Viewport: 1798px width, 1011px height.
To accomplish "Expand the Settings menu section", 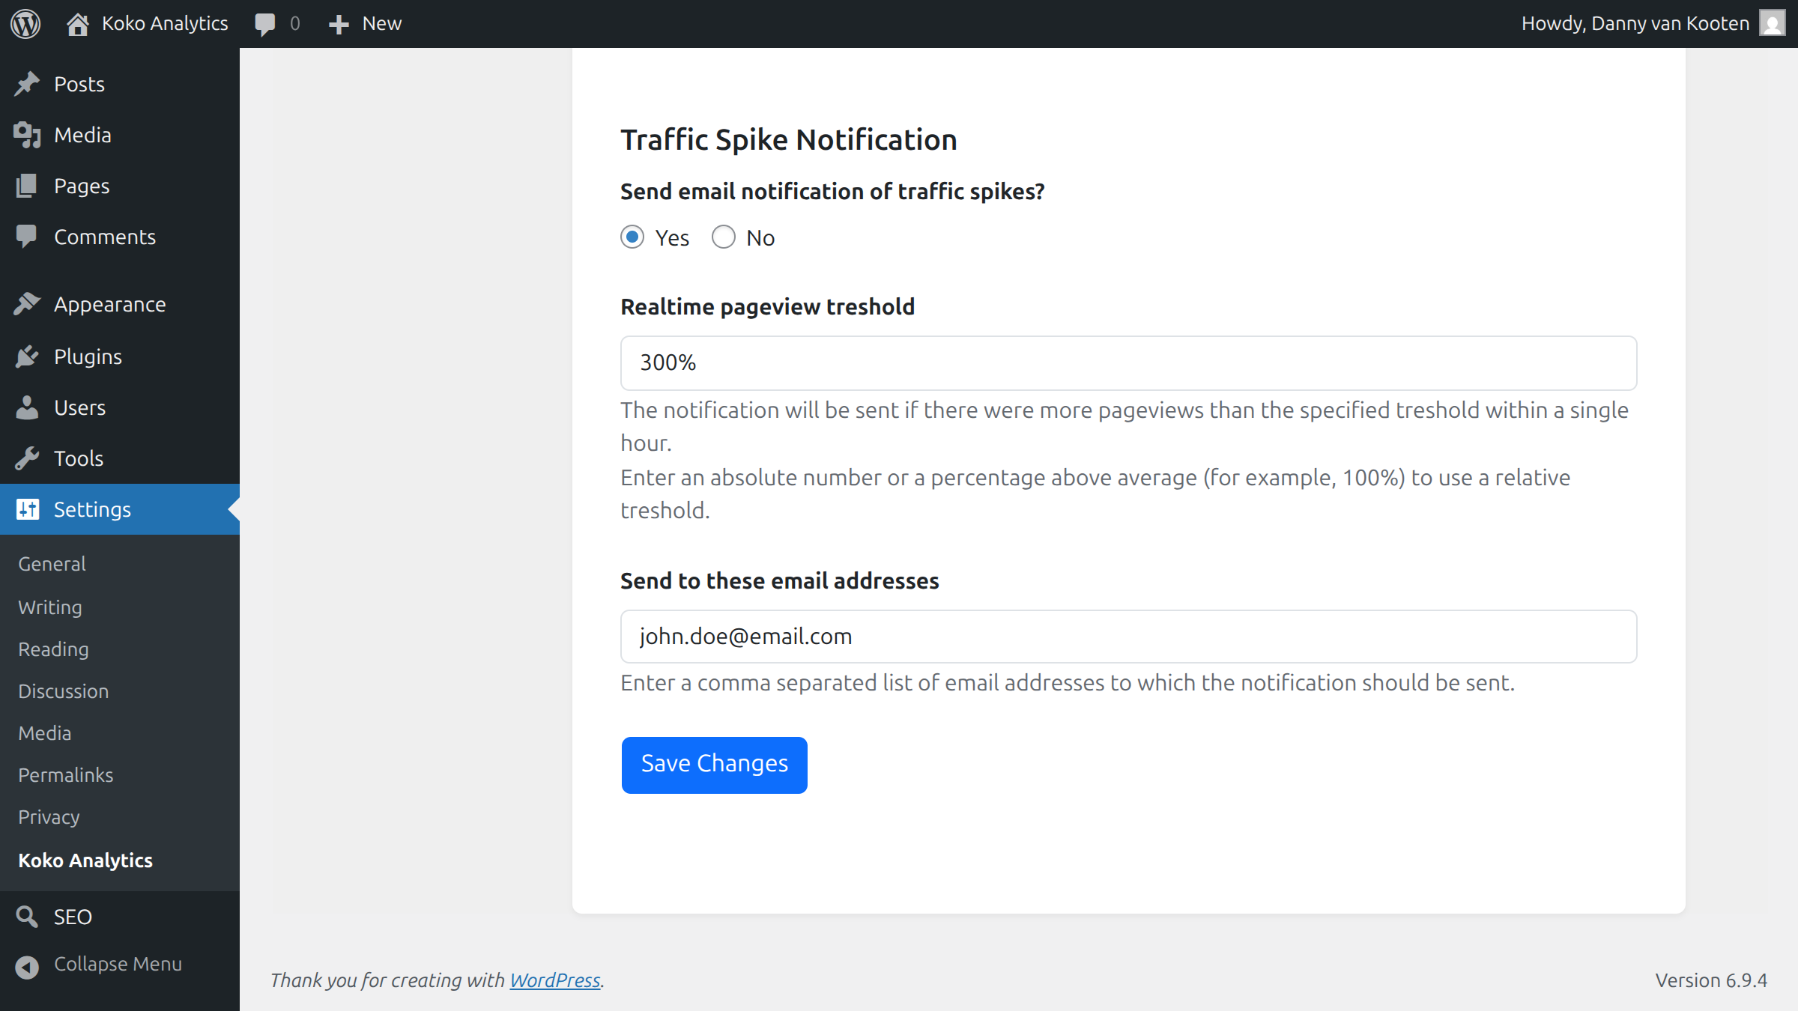I will tap(92, 509).
